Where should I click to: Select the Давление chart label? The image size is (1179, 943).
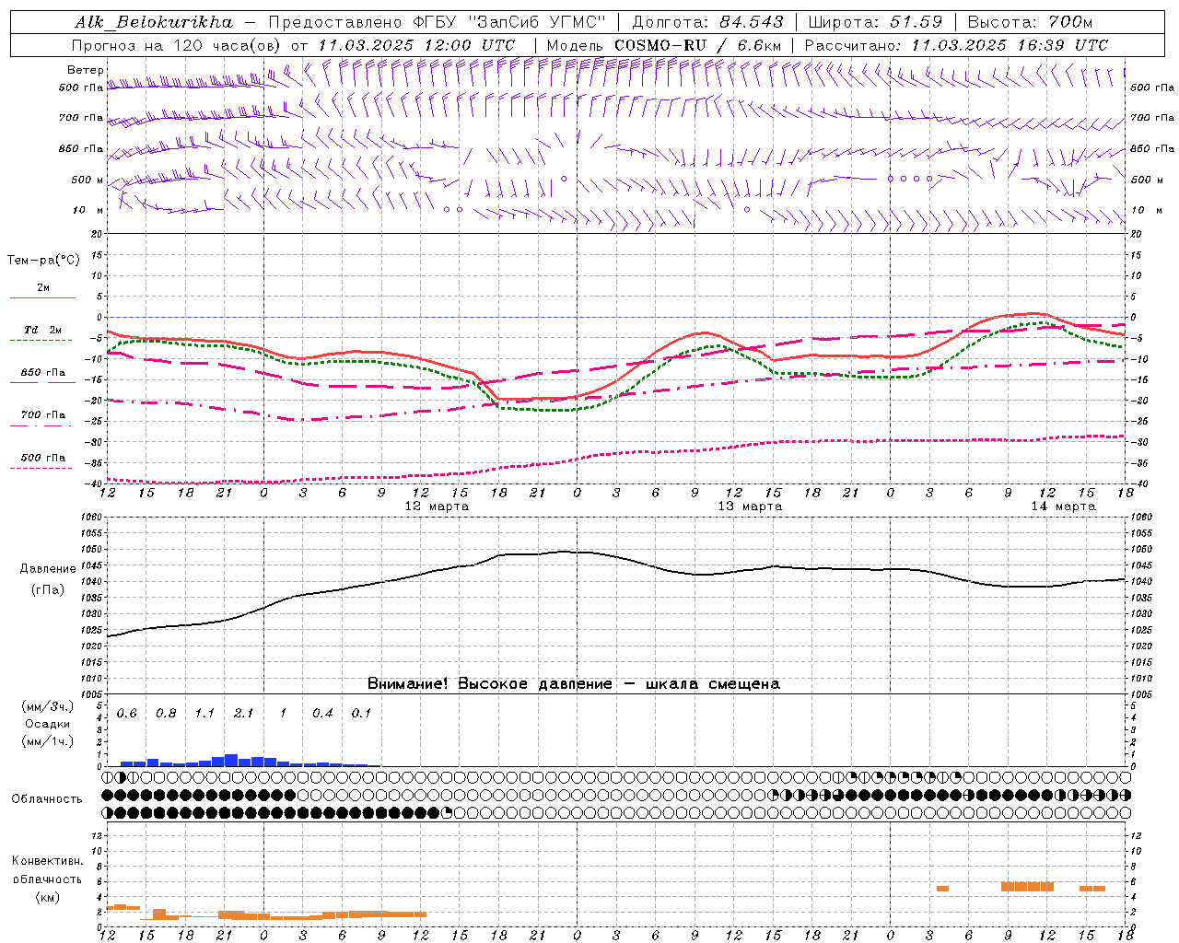(x=48, y=569)
